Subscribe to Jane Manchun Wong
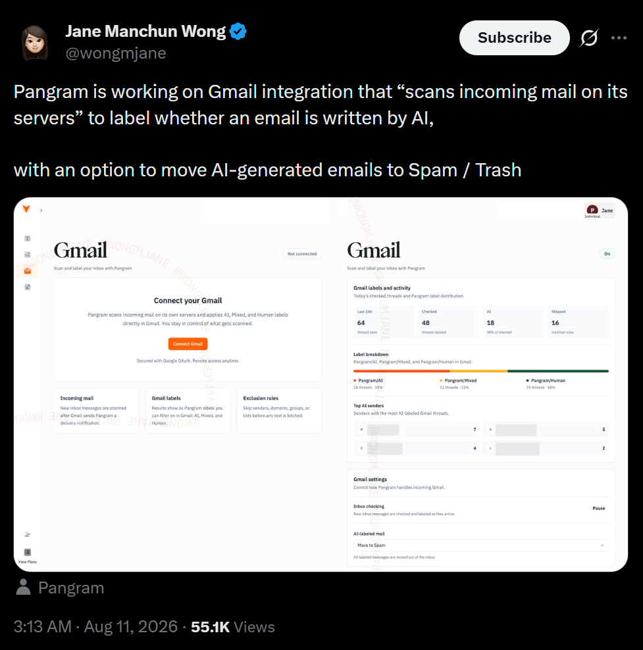The image size is (643, 650). (x=515, y=37)
